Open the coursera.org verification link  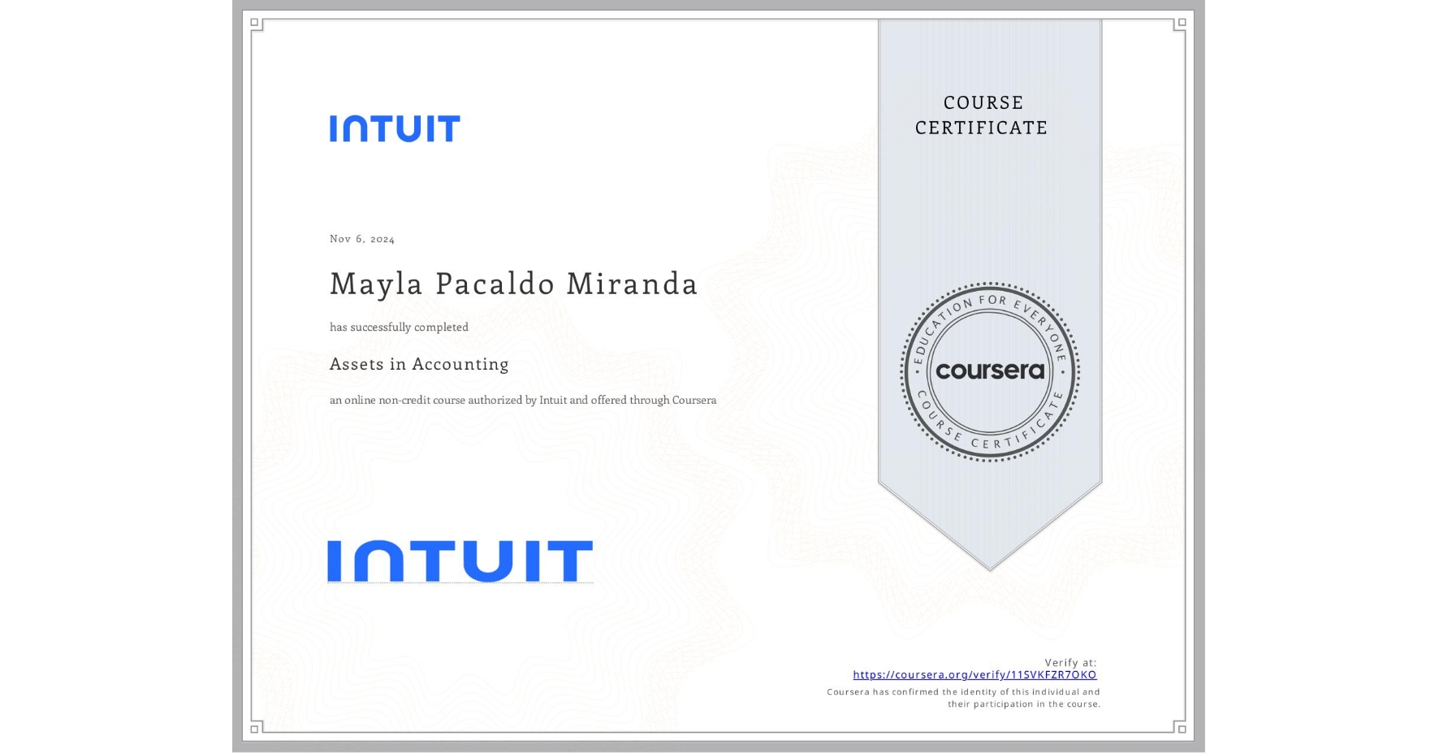(x=974, y=674)
